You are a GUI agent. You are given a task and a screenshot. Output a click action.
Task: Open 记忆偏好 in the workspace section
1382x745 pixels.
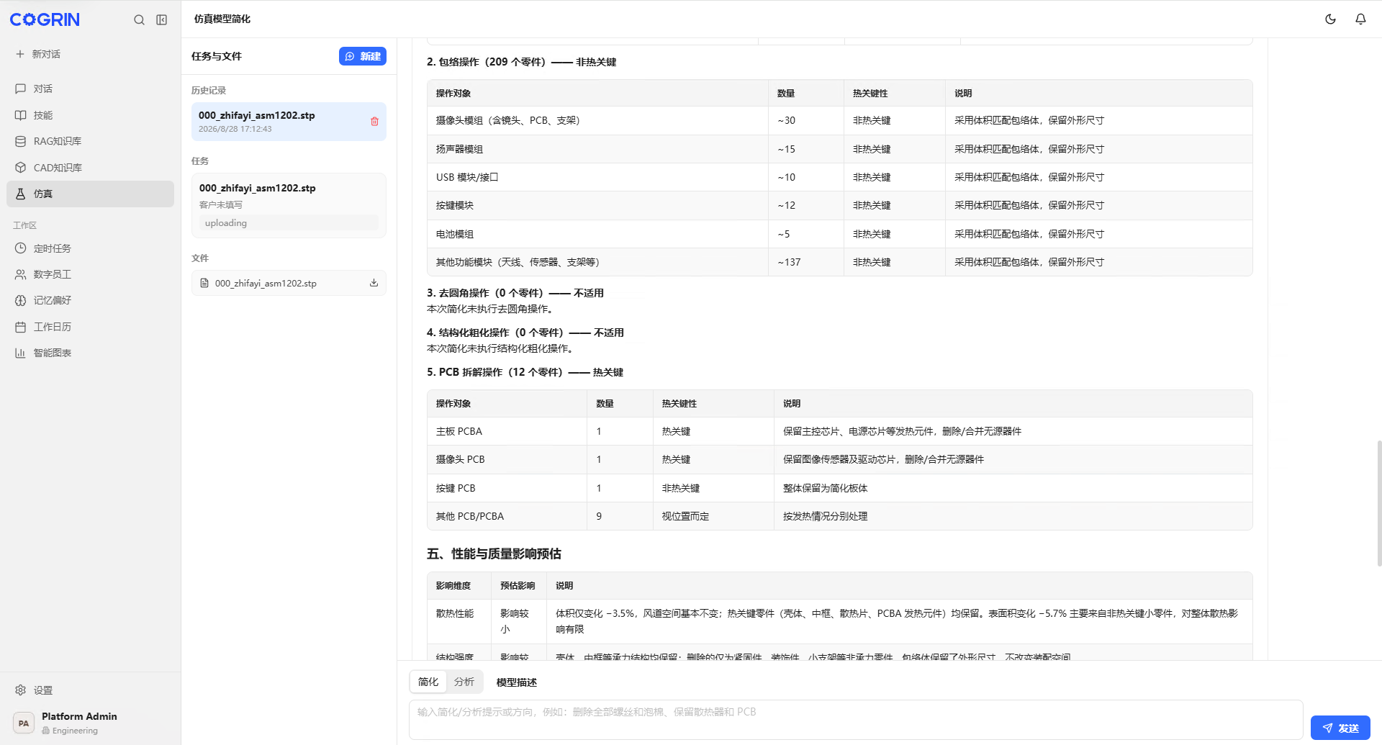pyautogui.click(x=90, y=300)
